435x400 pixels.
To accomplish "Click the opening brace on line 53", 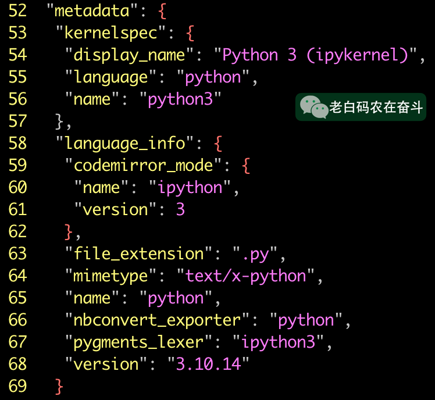I will (190, 33).
